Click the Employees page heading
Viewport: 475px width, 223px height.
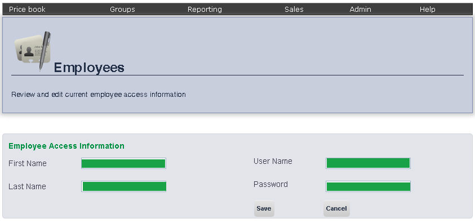(x=89, y=68)
